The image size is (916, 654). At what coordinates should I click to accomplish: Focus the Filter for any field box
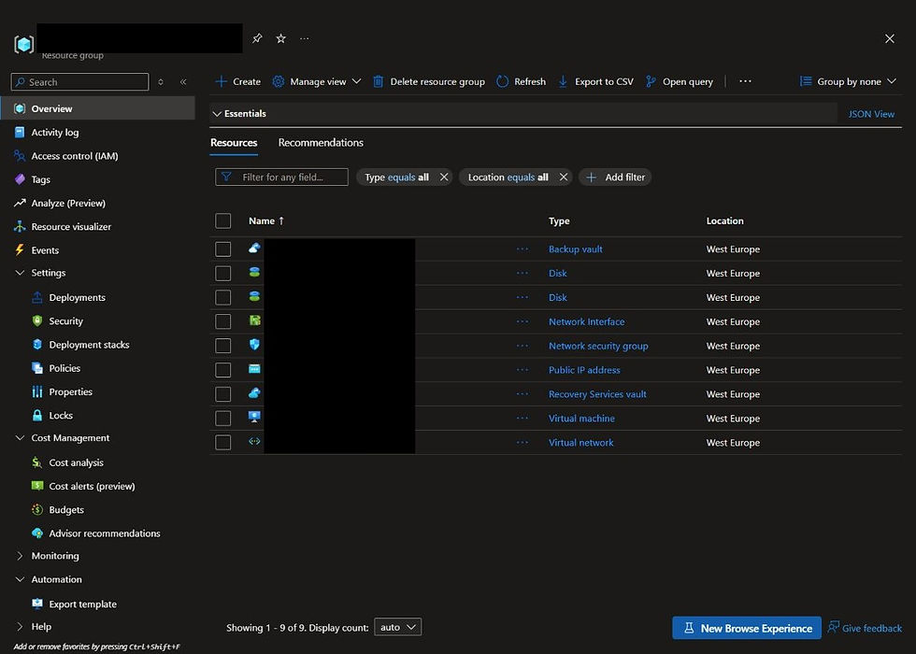coord(281,177)
